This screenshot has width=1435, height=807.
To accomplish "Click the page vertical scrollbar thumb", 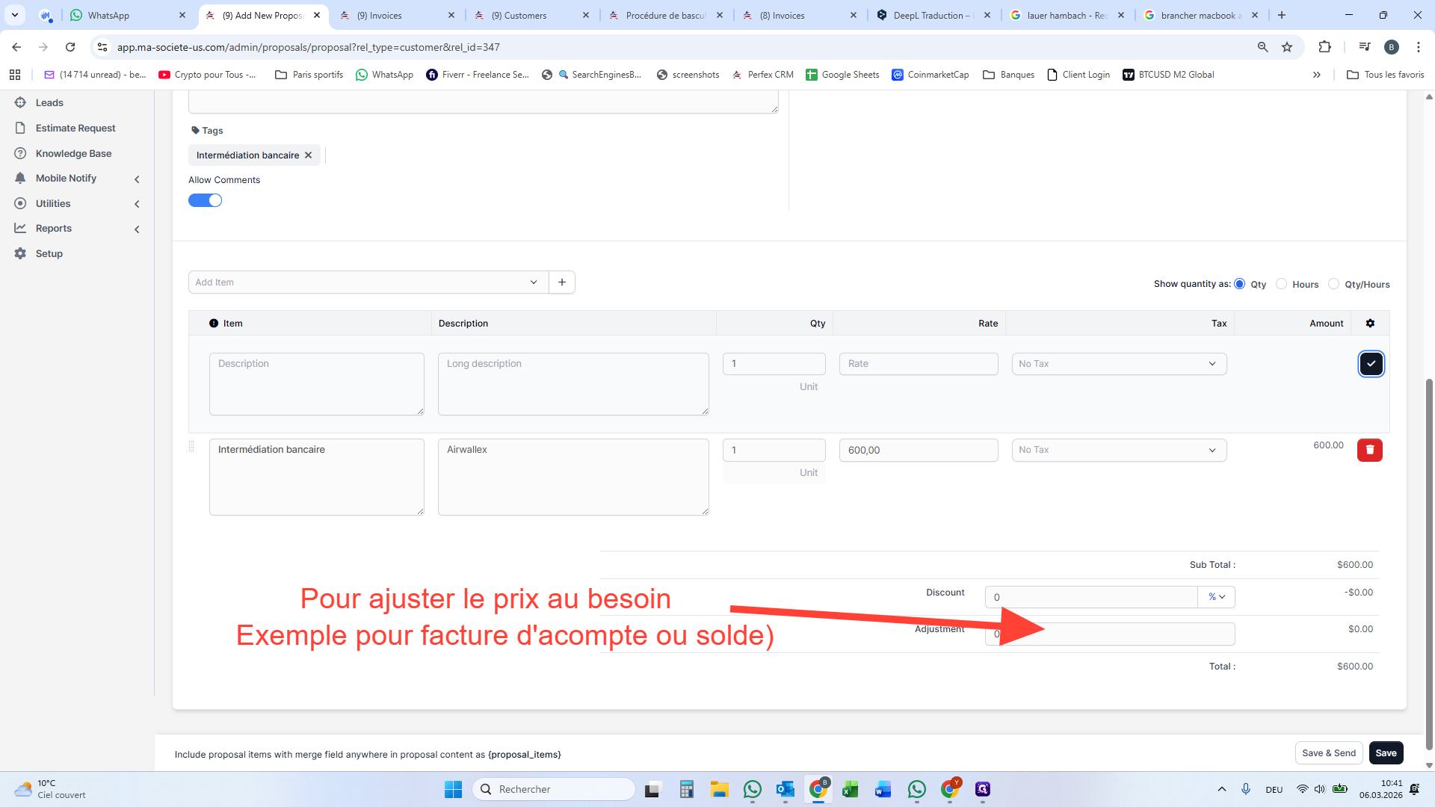I will [x=1429, y=560].
